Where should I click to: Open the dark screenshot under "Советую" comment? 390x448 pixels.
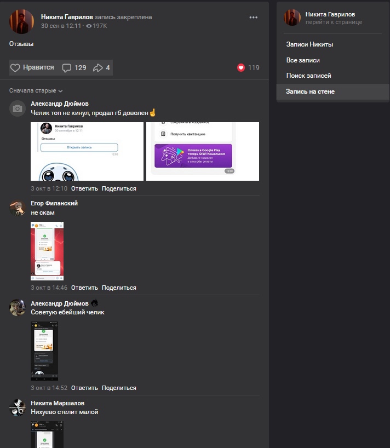(44, 351)
